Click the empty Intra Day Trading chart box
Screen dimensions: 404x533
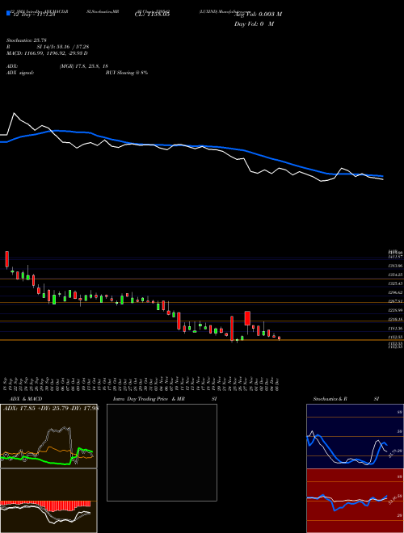pyautogui.click(x=162, y=452)
